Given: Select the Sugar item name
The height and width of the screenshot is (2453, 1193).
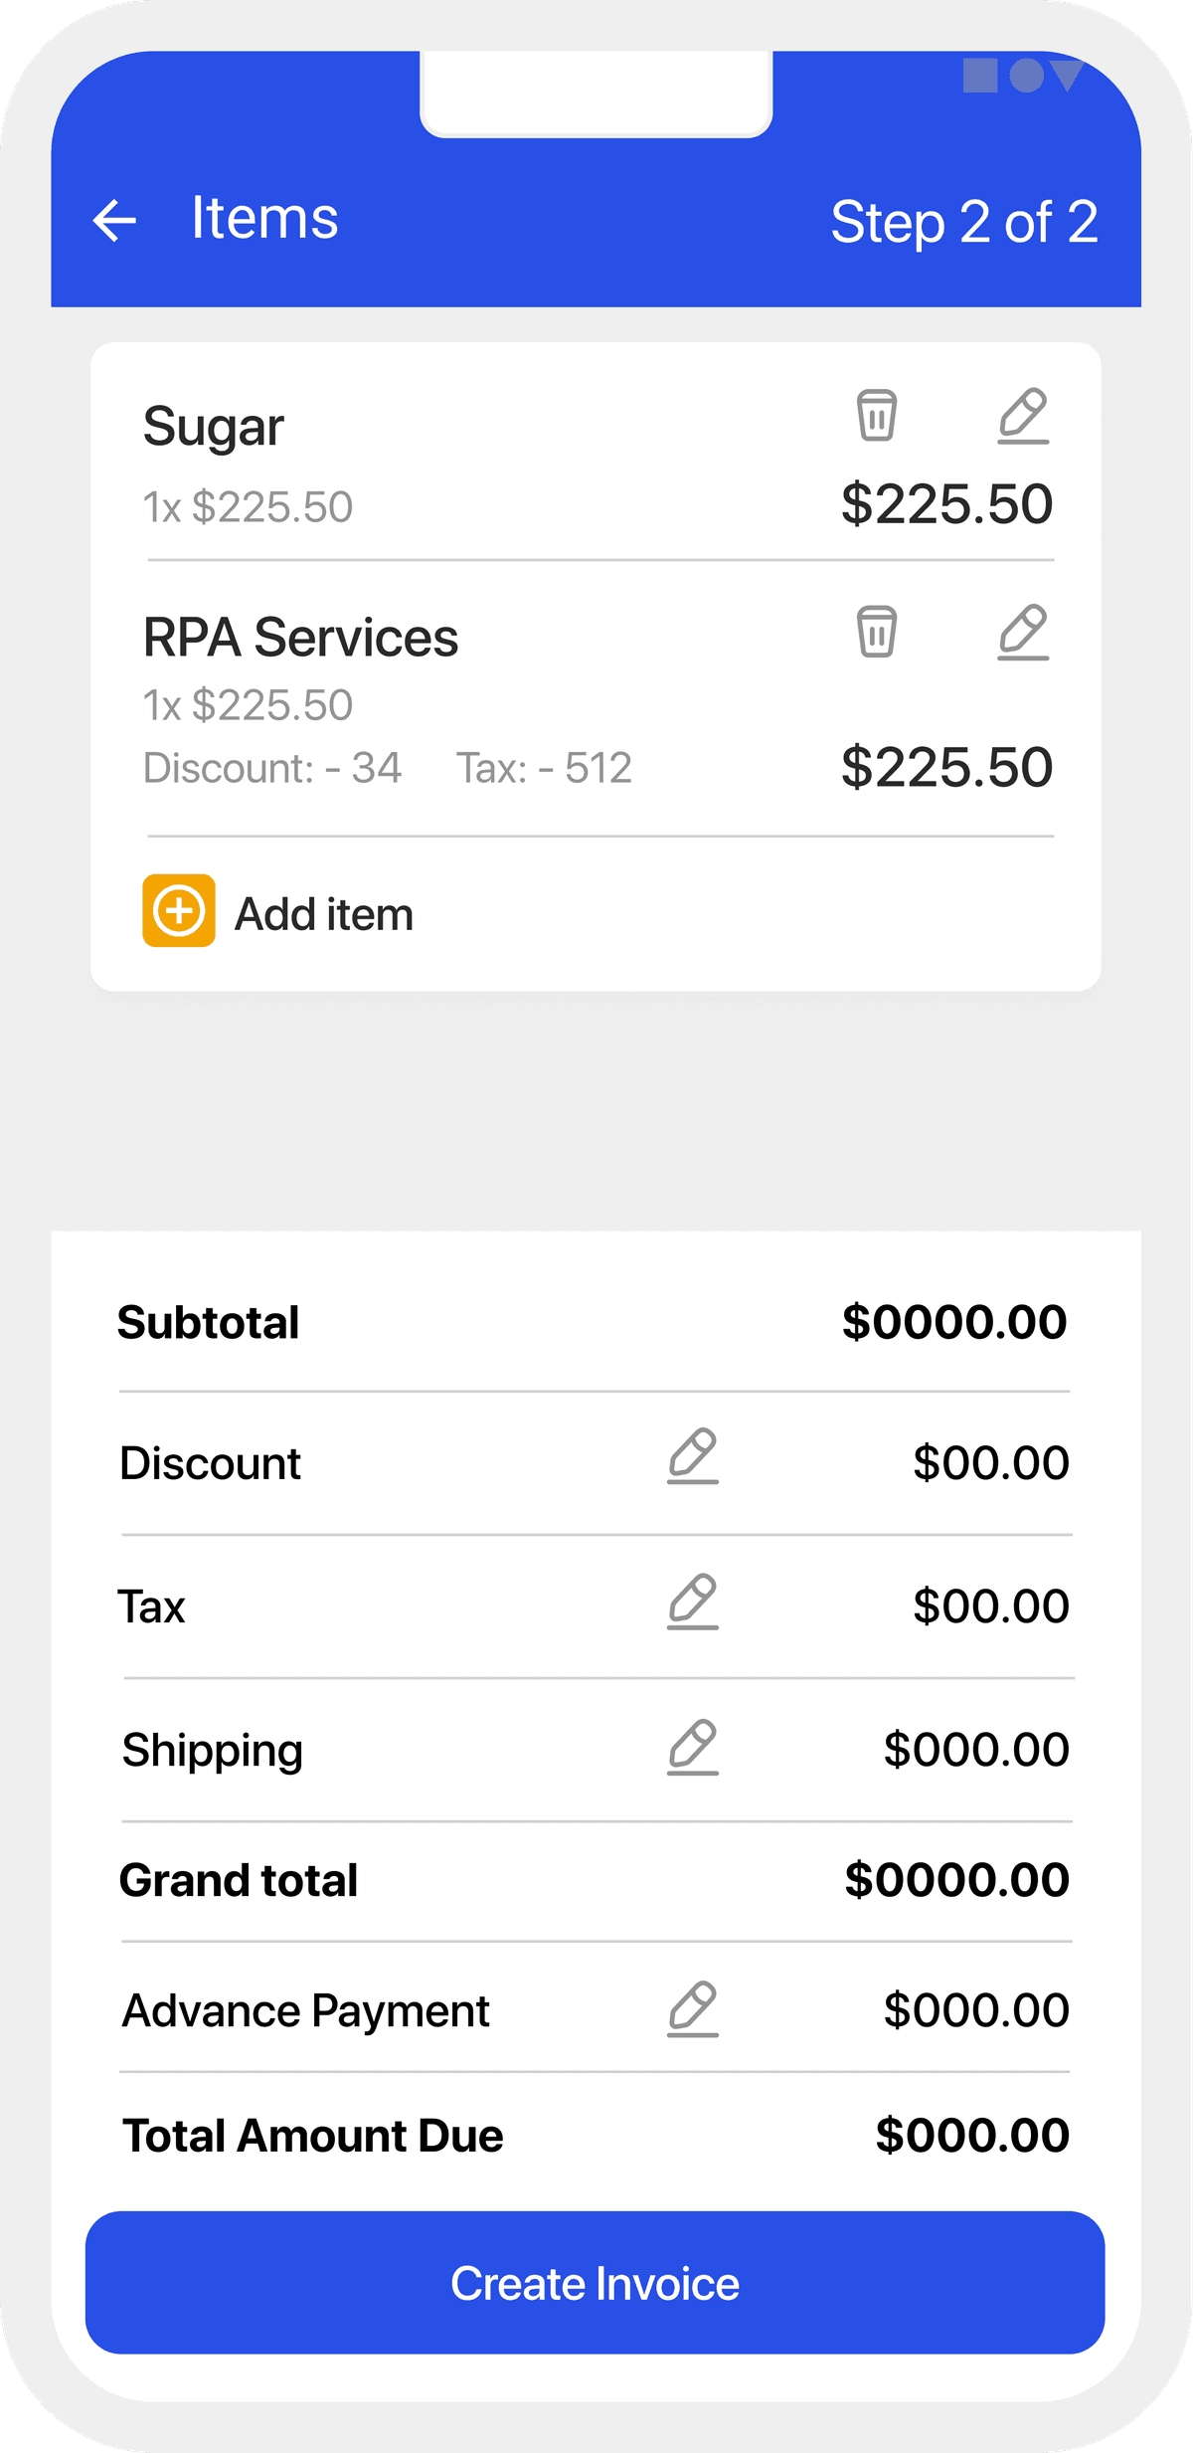Looking at the screenshot, I should click(214, 428).
